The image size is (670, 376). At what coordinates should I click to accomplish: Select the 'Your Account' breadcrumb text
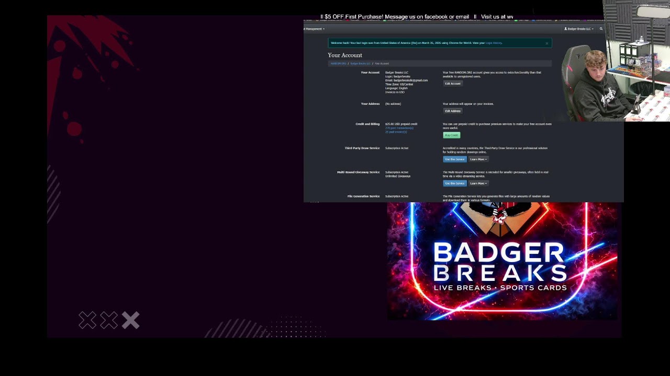(x=382, y=63)
